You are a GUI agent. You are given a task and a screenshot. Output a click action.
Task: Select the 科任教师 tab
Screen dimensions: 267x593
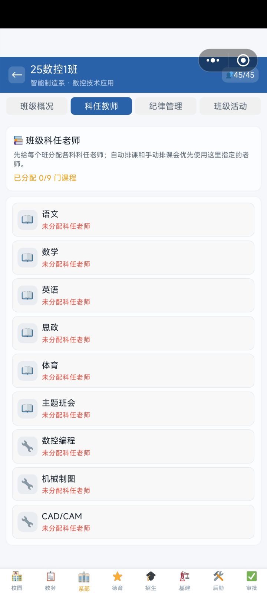(101, 106)
